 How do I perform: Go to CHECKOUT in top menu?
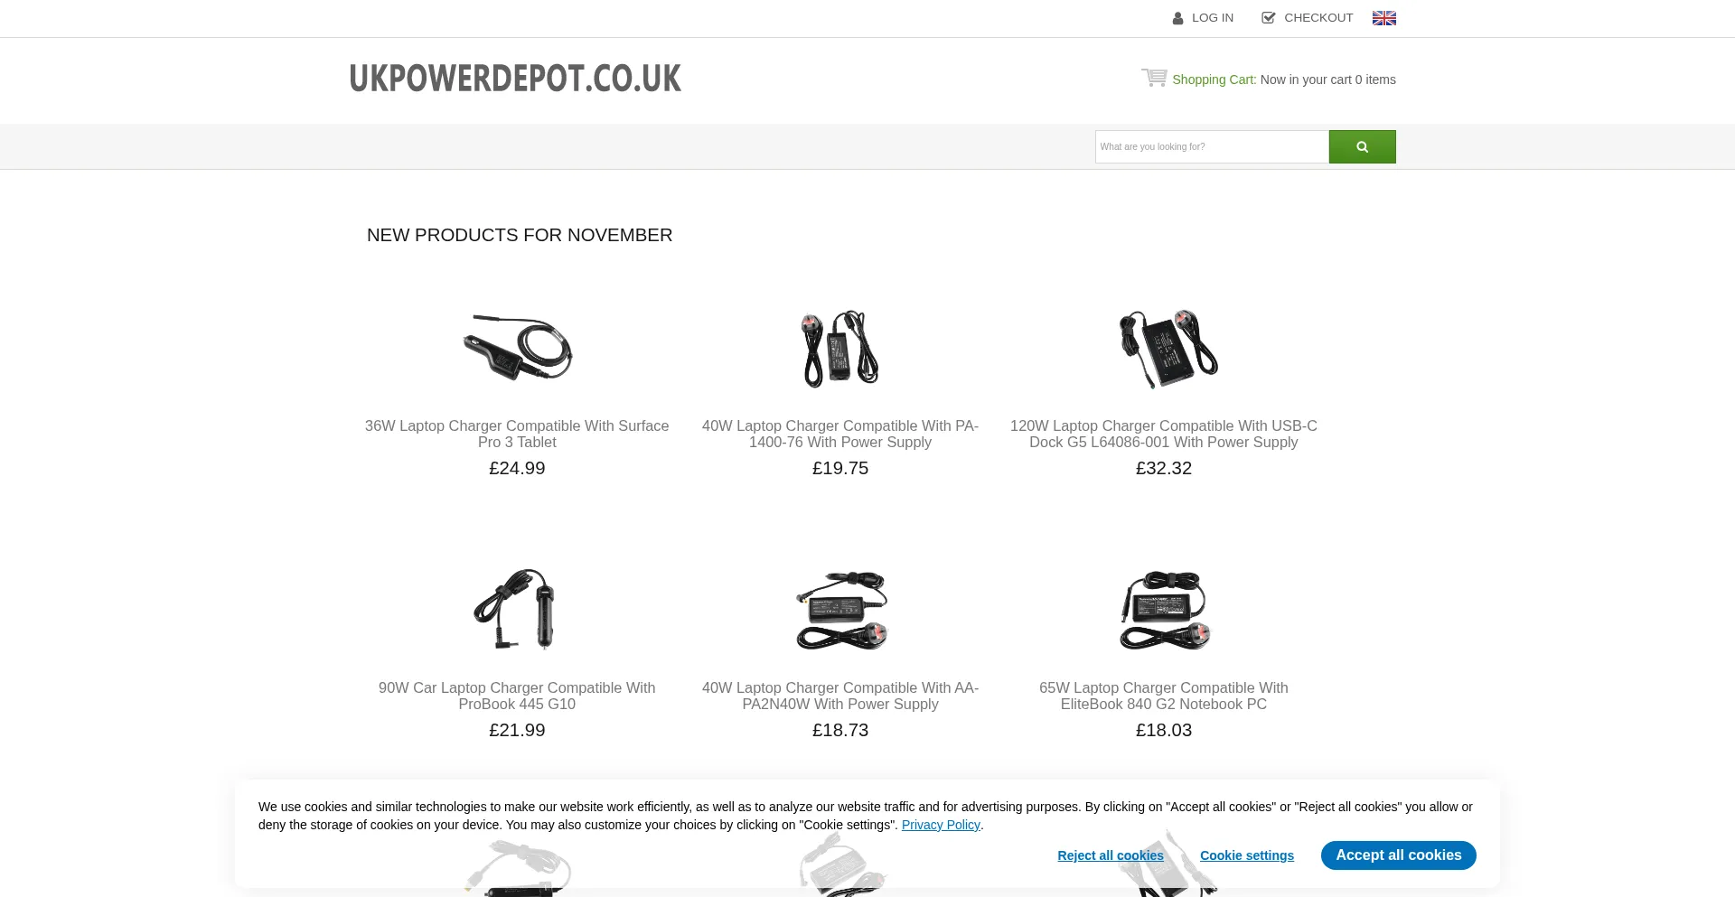(1318, 18)
